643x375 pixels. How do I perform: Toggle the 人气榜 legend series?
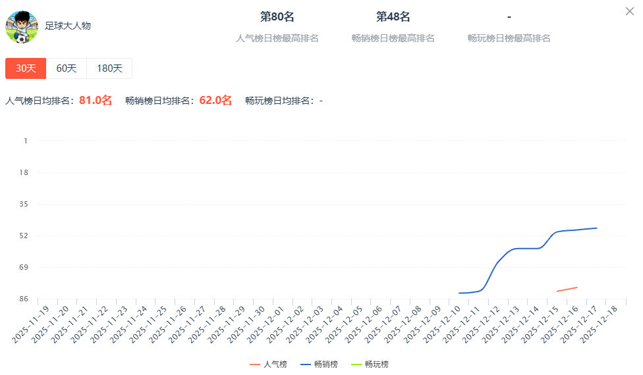[269, 364]
